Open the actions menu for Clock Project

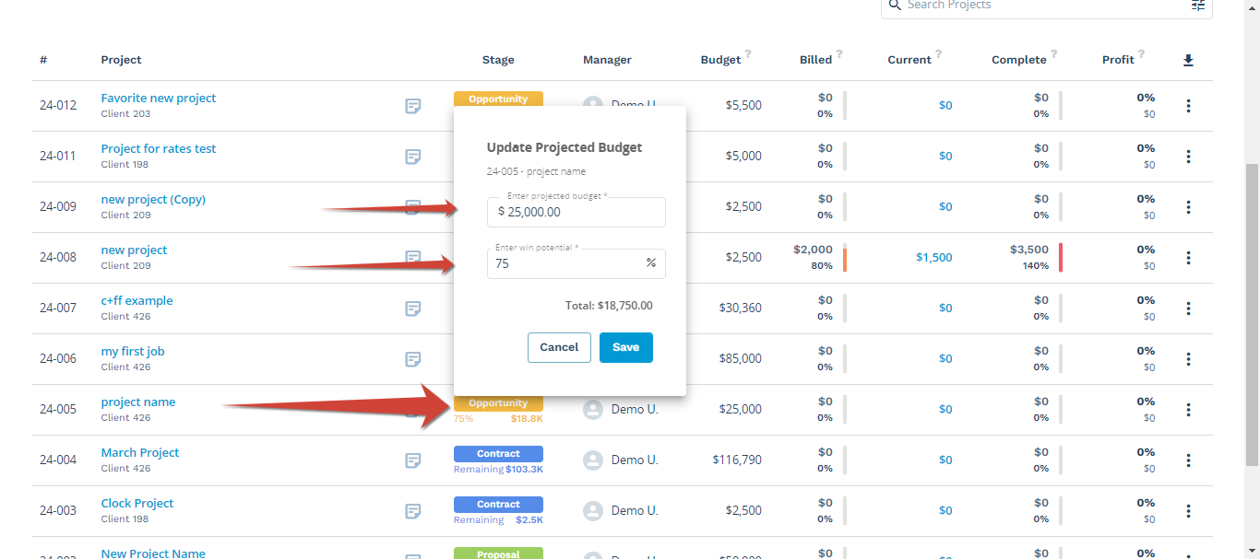1188,510
